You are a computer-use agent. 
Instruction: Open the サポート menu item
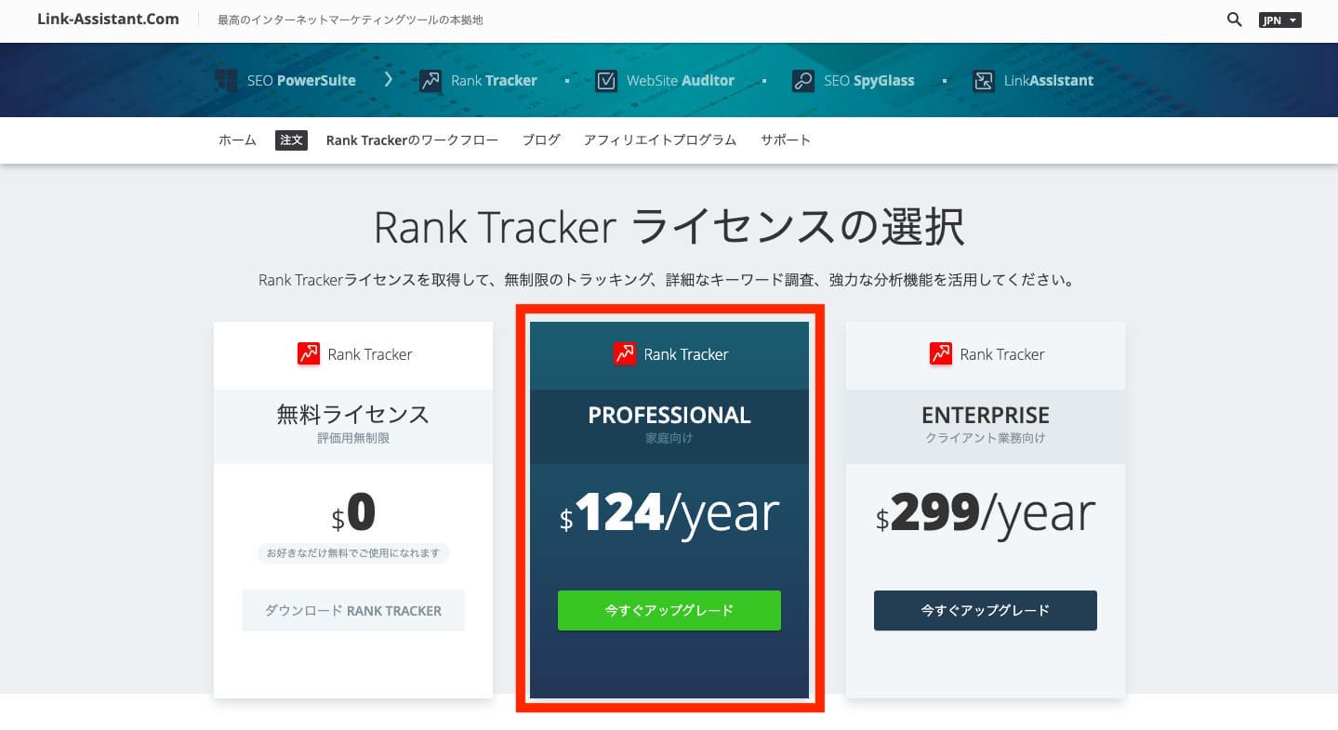pyautogui.click(x=786, y=140)
